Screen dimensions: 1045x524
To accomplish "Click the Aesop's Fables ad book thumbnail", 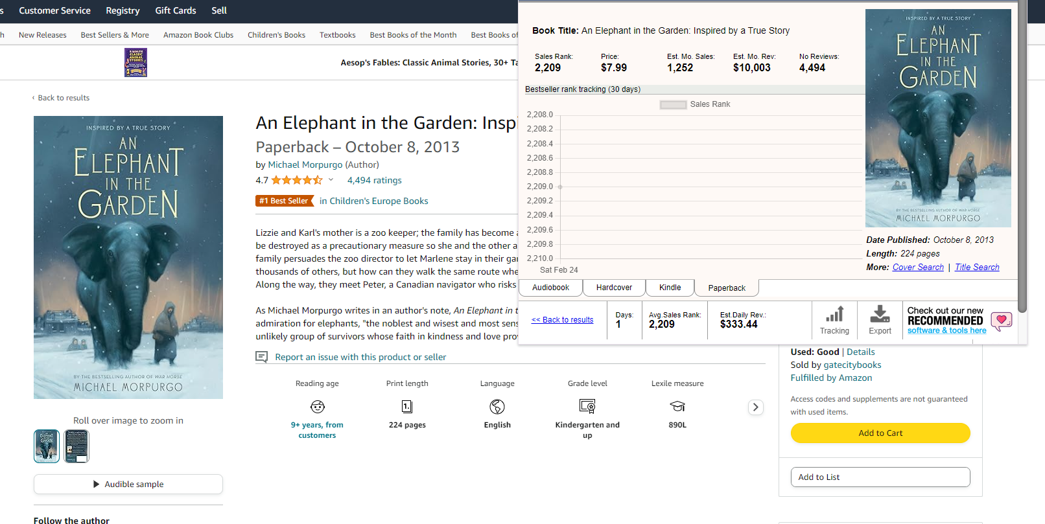I will (135, 63).
